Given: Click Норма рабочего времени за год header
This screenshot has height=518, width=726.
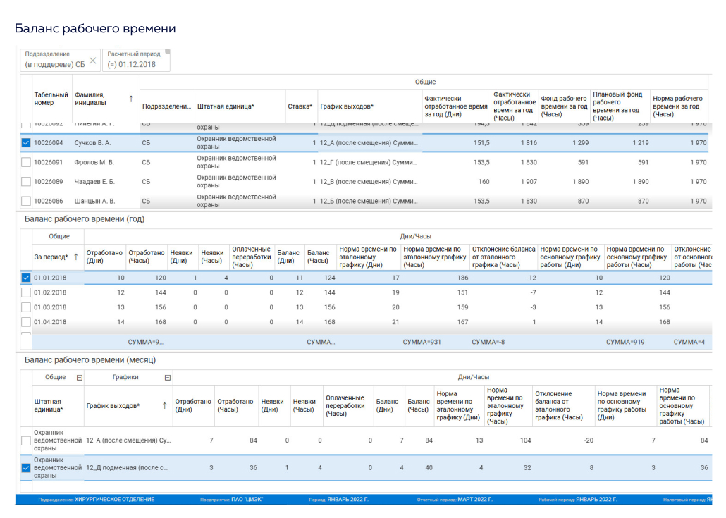Looking at the screenshot, I should (679, 106).
